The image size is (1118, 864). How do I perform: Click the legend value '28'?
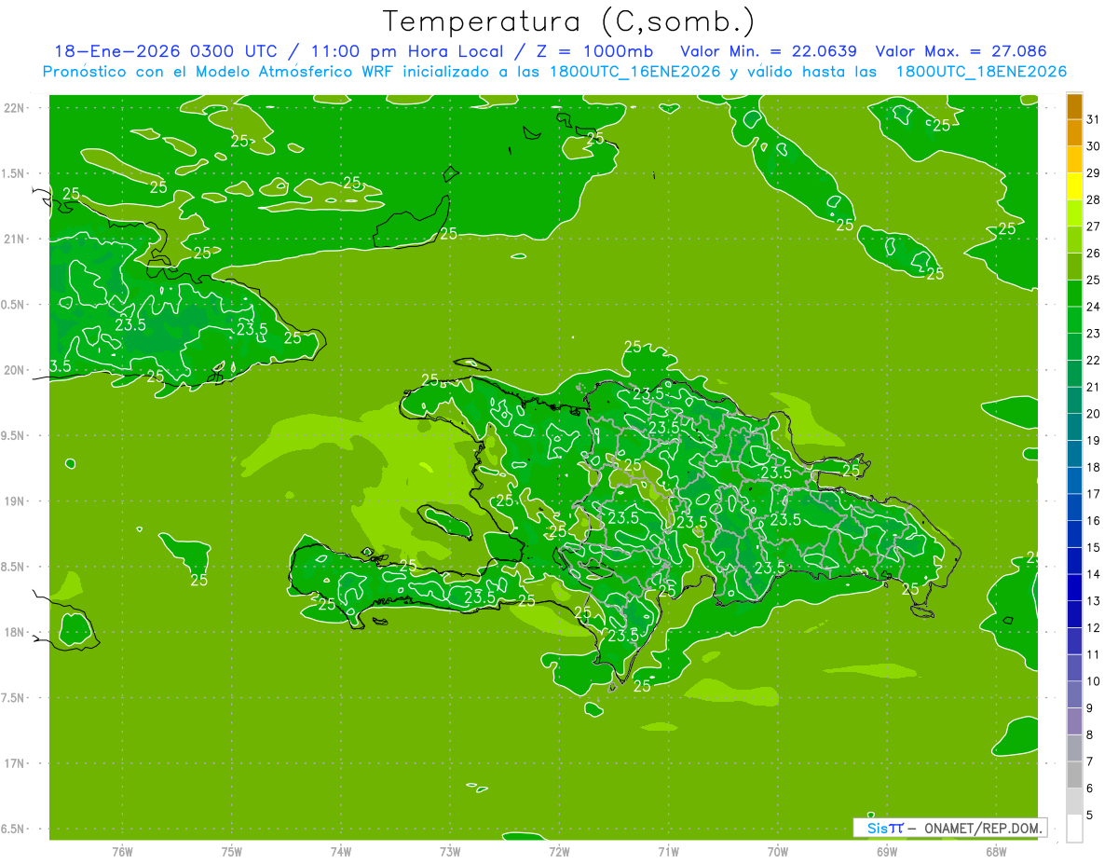click(x=1094, y=199)
